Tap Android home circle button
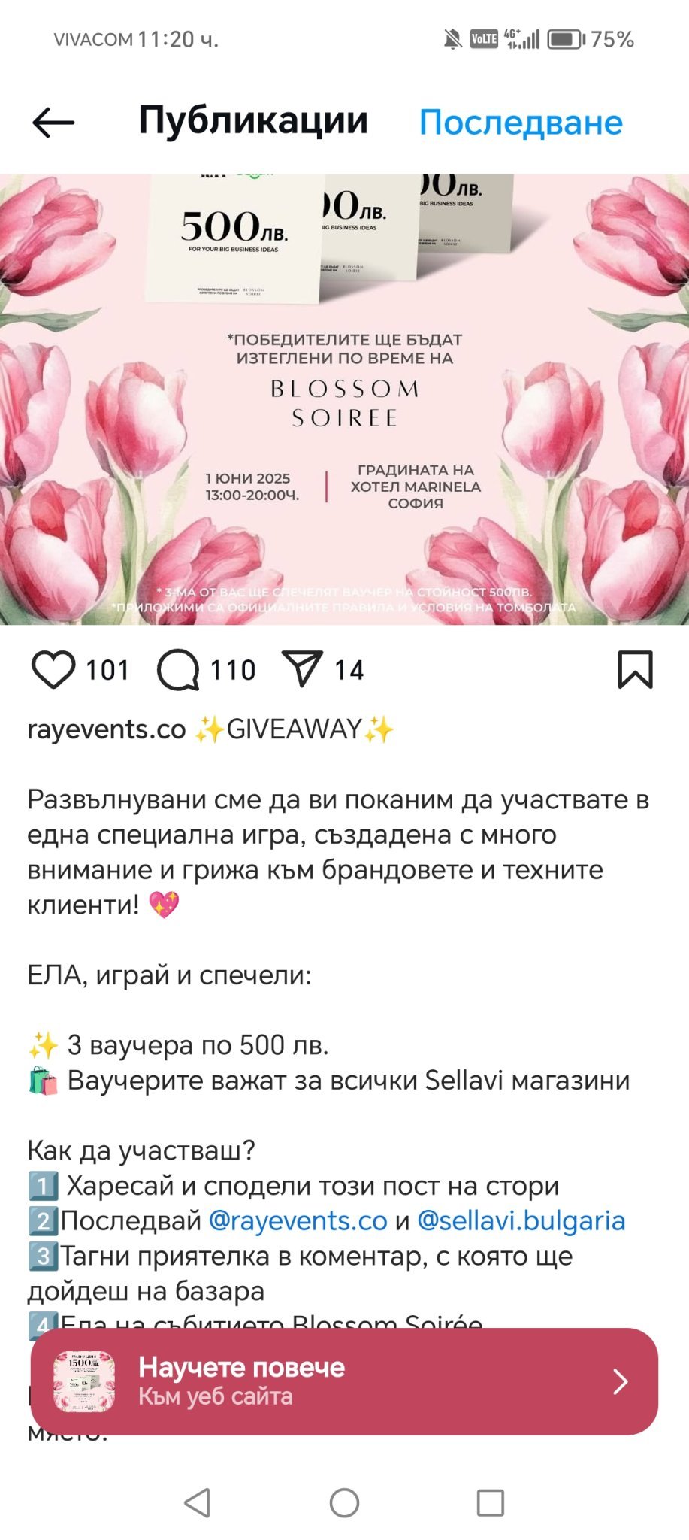The image size is (689, 1540). click(344, 1503)
